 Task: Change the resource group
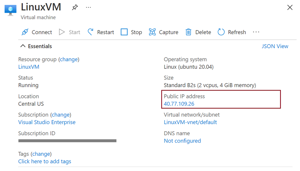(x=69, y=59)
